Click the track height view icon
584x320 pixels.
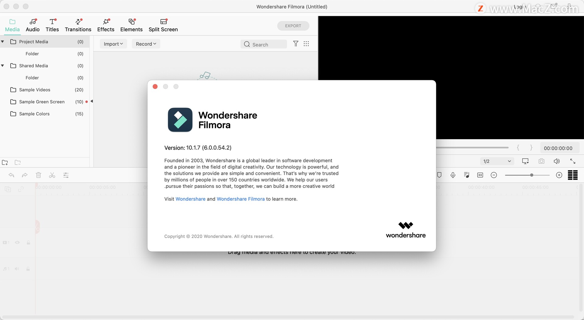[572, 175]
